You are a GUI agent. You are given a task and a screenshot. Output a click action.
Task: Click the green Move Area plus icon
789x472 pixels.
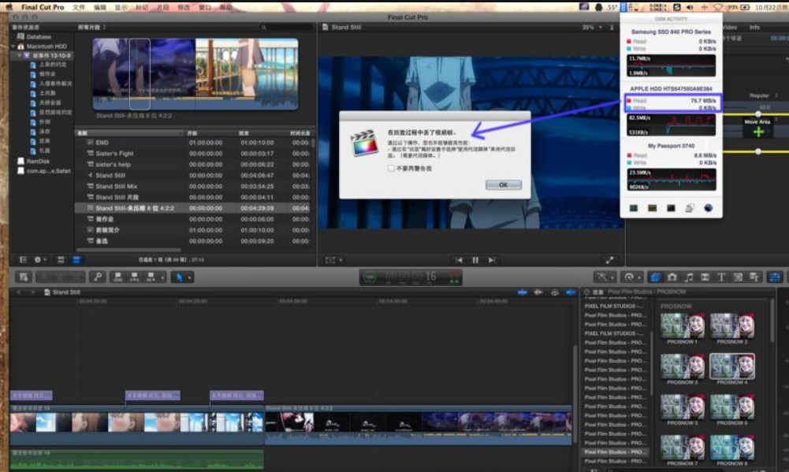point(758,132)
